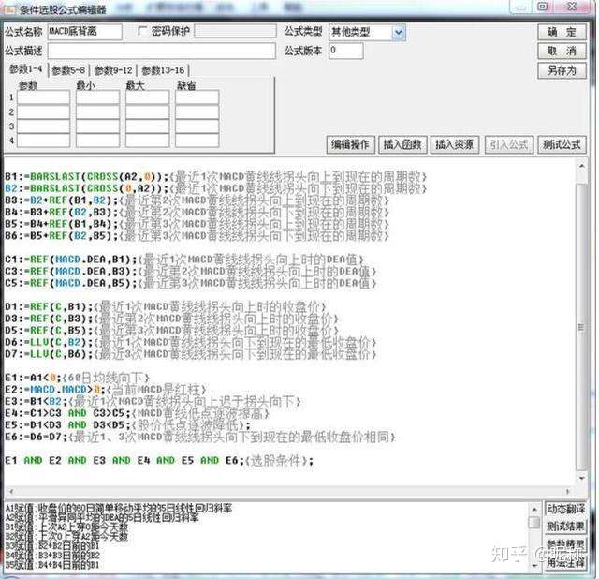Click code line D3:=REF(C,B3)
The width and height of the screenshot is (599, 579).
[x=172, y=319]
